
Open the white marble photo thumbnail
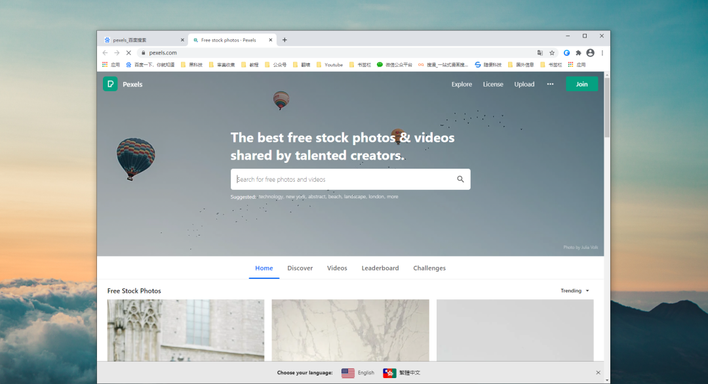coord(350,330)
